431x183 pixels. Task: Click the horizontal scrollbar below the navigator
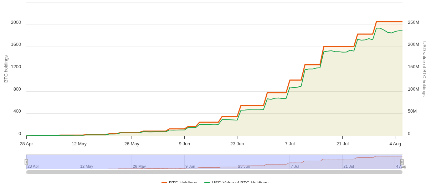(214, 172)
